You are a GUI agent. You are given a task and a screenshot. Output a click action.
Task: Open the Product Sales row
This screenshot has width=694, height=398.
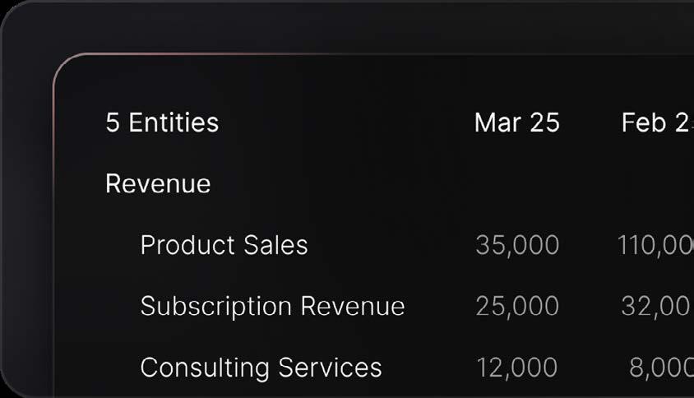pos(224,245)
